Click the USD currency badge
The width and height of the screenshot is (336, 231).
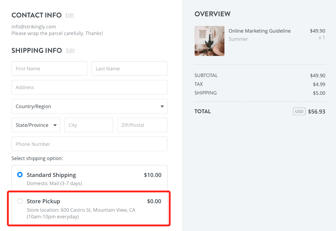tap(299, 111)
